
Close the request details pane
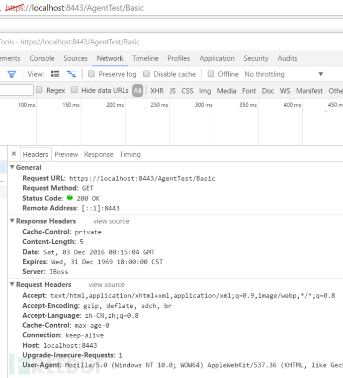[14, 154]
